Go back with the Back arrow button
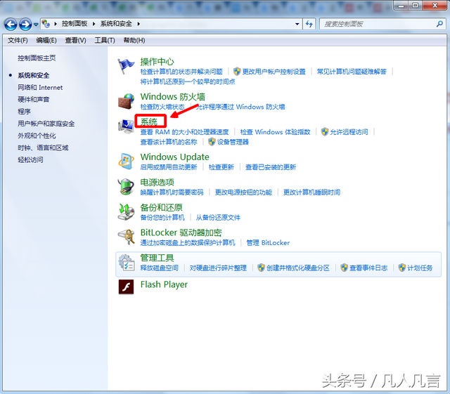This screenshot has height=394, width=450. click(x=11, y=25)
